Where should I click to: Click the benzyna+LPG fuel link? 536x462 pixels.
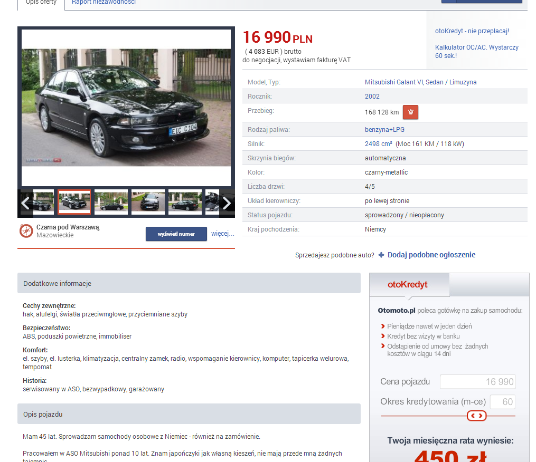[x=384, y=130]
